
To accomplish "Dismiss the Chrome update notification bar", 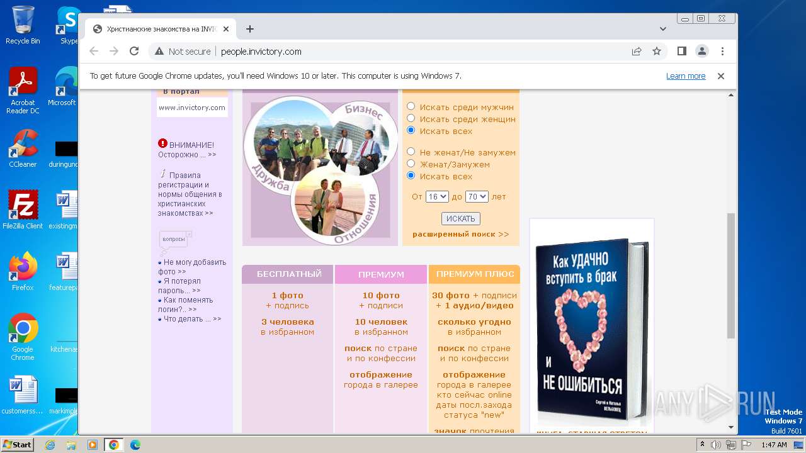I will [721, 75].
